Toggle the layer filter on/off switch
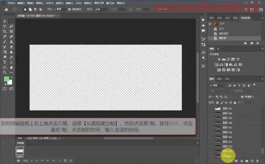Image resolution: width=265 pixels, height=164 pixels. [254, 85]
